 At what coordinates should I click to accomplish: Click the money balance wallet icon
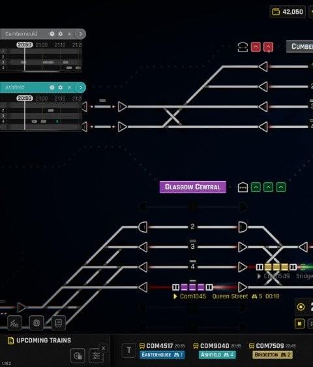point(276,12)
